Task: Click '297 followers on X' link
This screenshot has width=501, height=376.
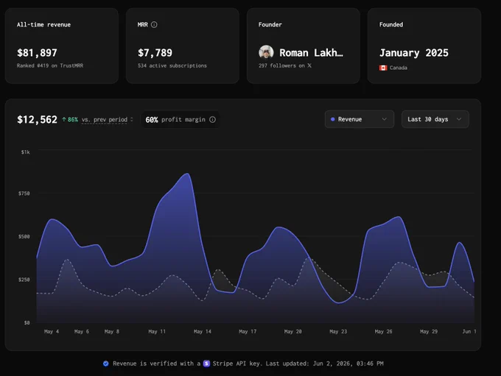Action: pos(284,65)
